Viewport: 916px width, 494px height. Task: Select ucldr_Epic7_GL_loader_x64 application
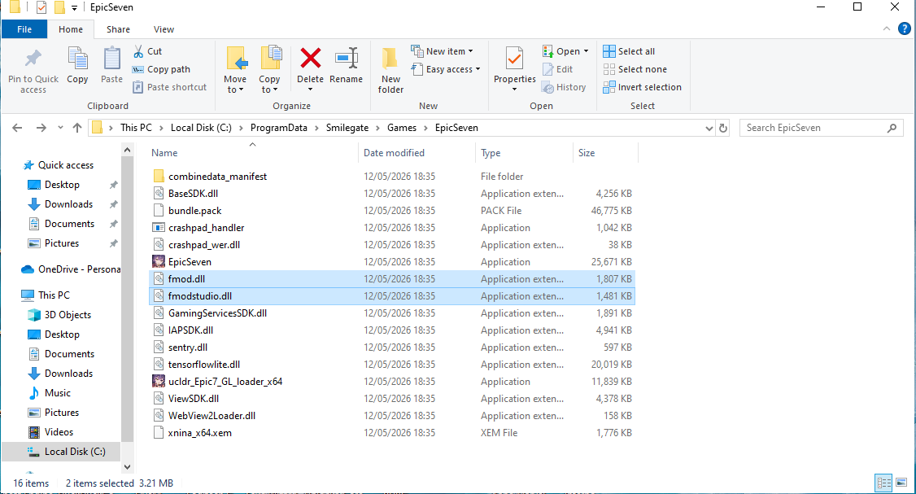point(225,381)
